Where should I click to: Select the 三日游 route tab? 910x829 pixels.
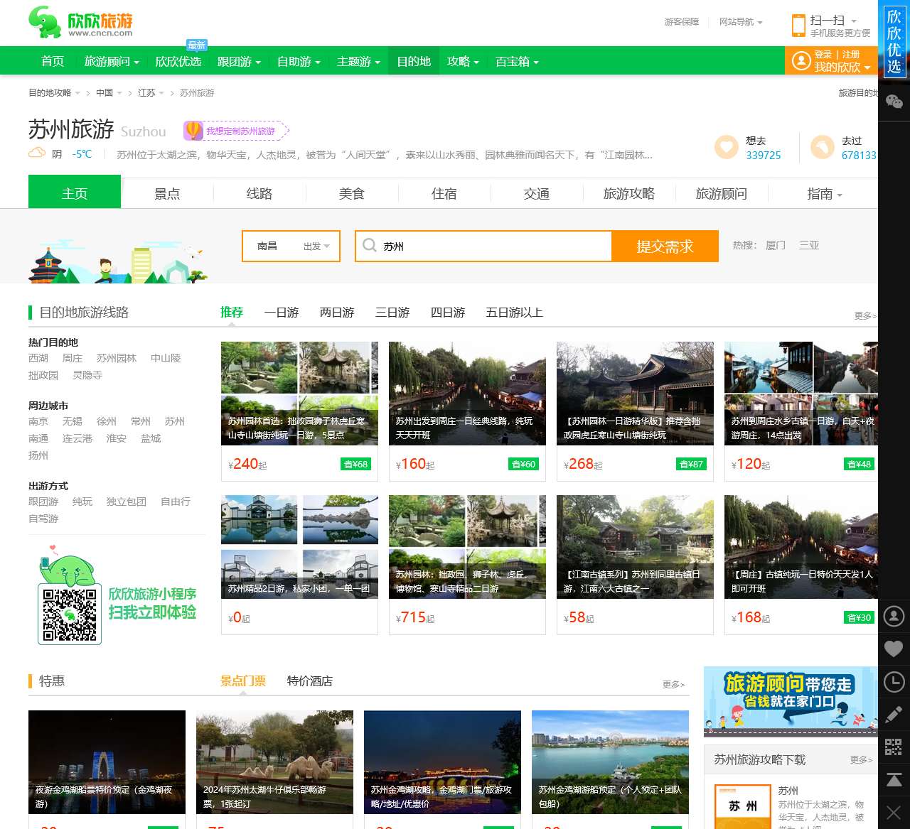tap(392, 312)
